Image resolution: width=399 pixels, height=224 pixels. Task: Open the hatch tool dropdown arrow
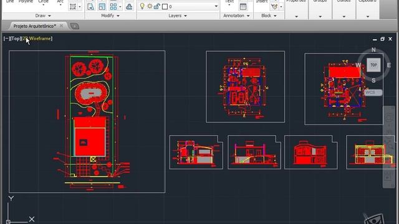pyautogui.click(x=80, y=7)
